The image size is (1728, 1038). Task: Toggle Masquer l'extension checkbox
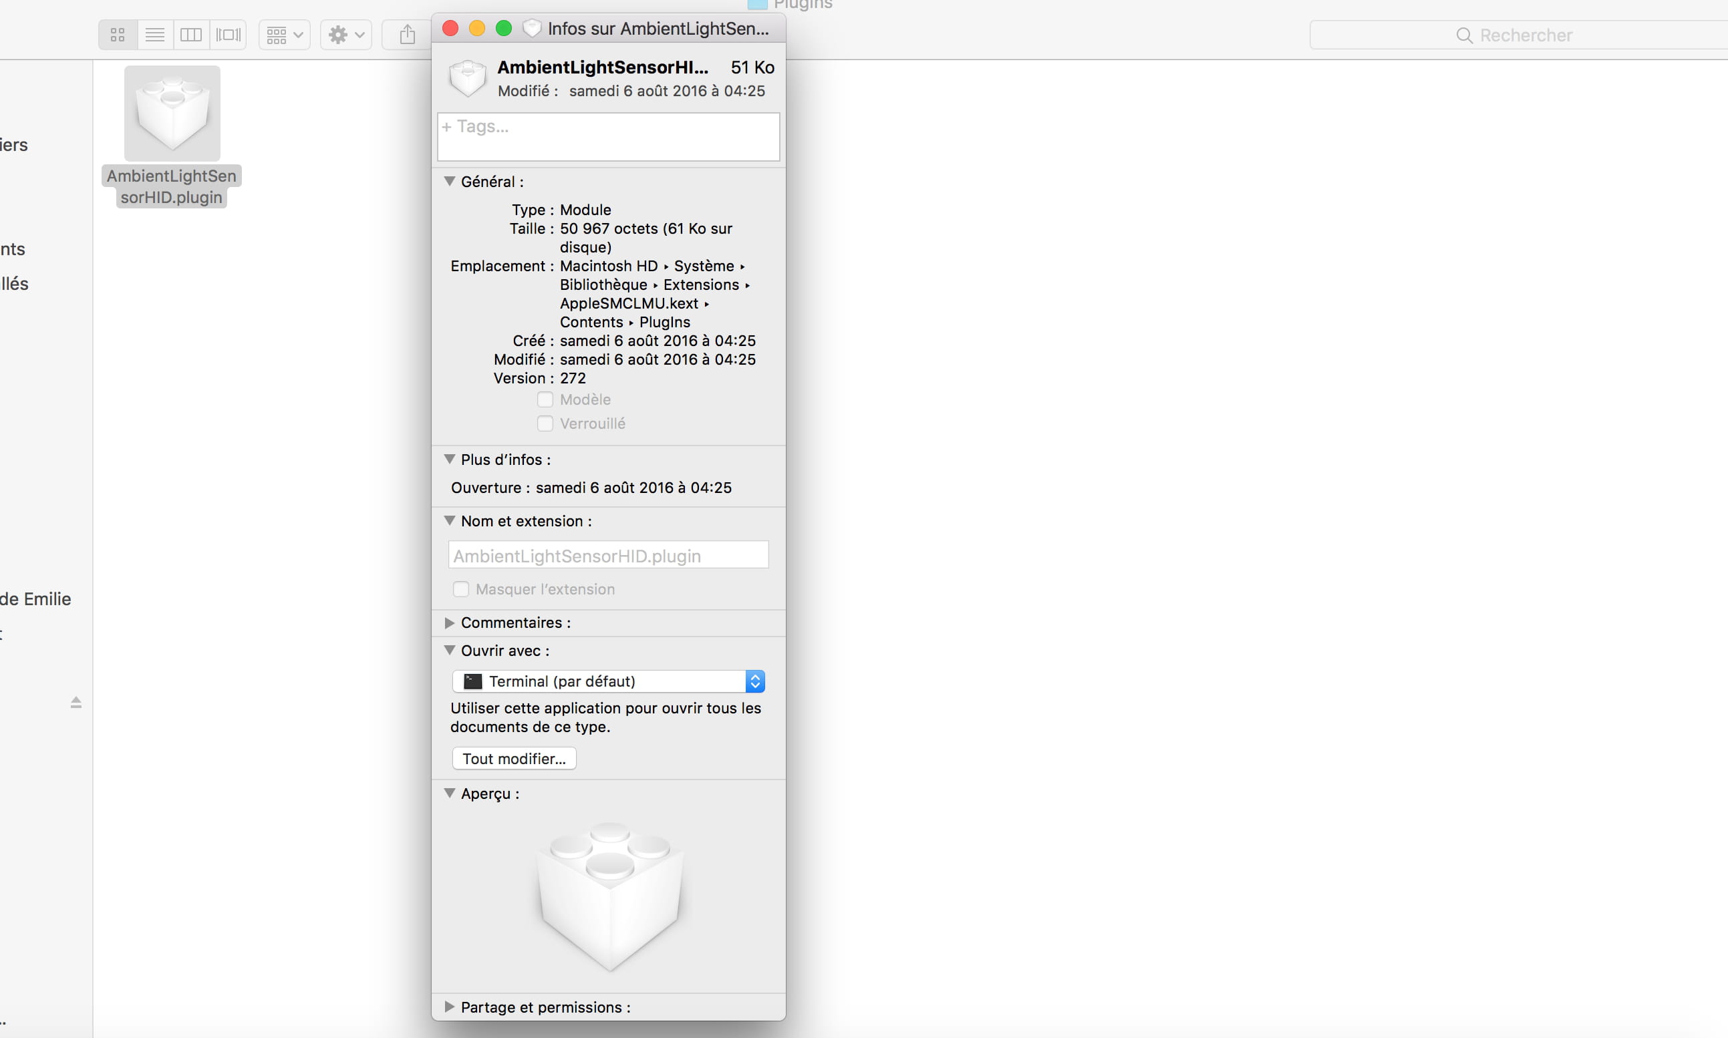(x=461, y=589)
